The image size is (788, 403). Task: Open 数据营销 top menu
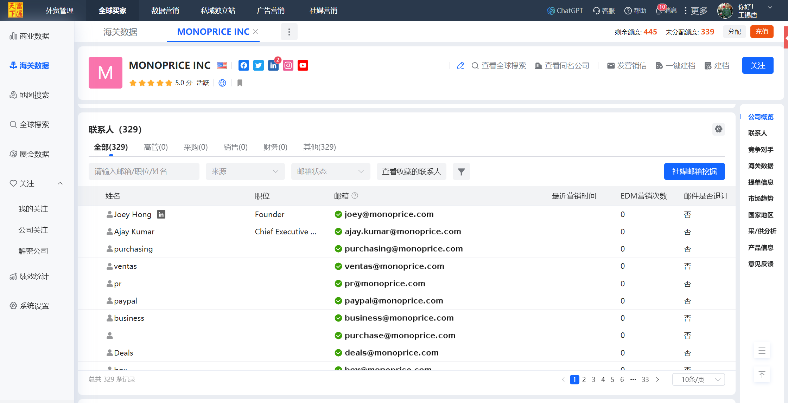[165, 11]
